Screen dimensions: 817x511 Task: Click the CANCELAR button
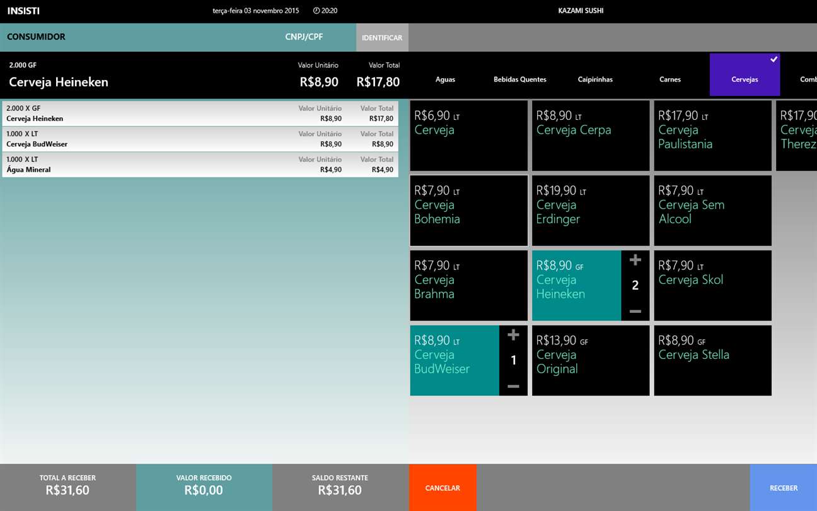coord(443,488)
